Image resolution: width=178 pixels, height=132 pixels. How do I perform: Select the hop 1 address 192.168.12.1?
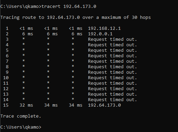click(x=104, y=28)
